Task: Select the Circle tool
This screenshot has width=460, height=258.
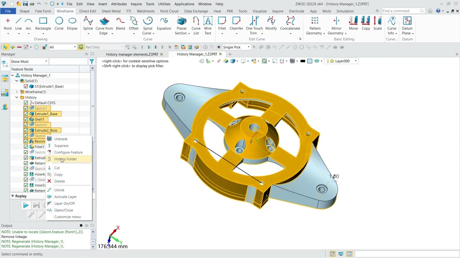Action: tap(59, 24)
